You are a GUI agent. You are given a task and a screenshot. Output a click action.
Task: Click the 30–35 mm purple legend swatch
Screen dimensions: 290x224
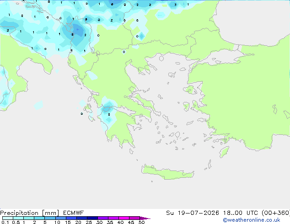pos(103,218)
